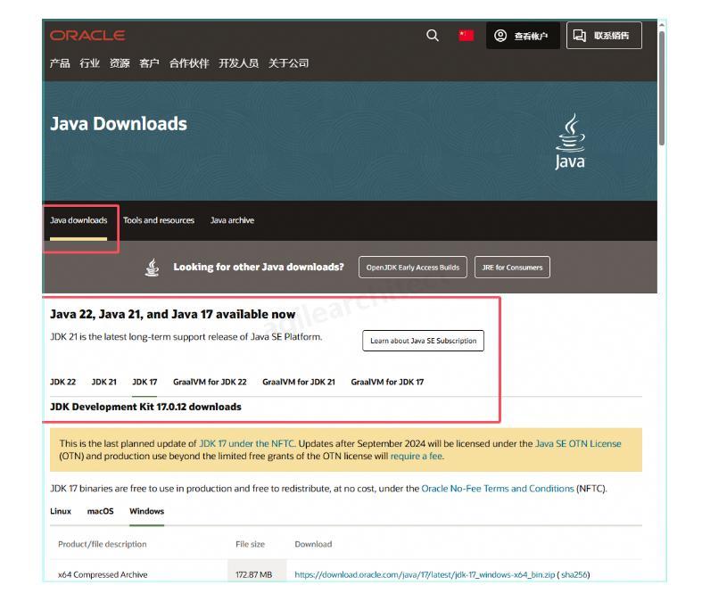Viewport: 710px width, 602px height.
Task: Click the Oracle logo
Action: coord(87,36)
